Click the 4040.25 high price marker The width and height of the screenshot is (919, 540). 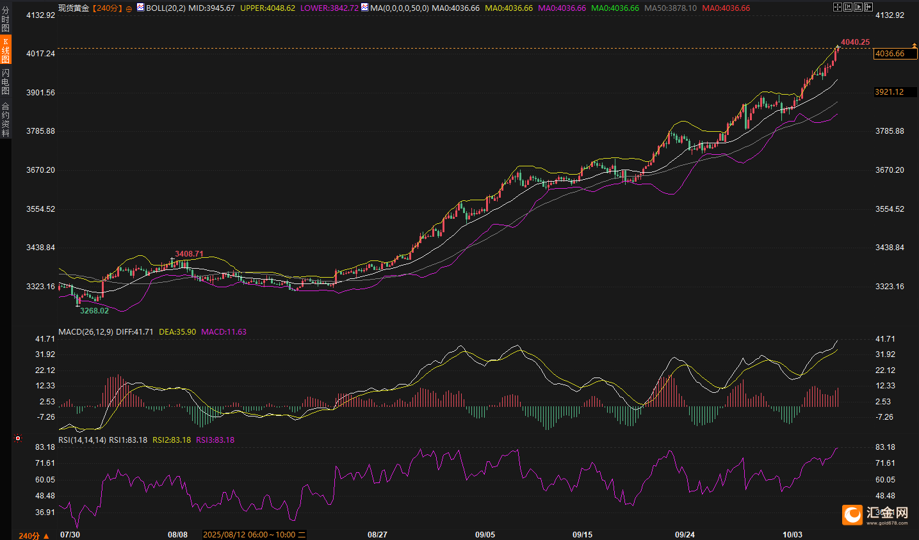[x=855, y=42]
